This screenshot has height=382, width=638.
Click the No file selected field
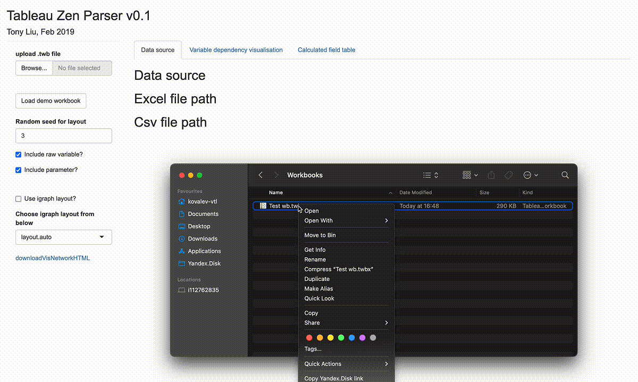82,68
